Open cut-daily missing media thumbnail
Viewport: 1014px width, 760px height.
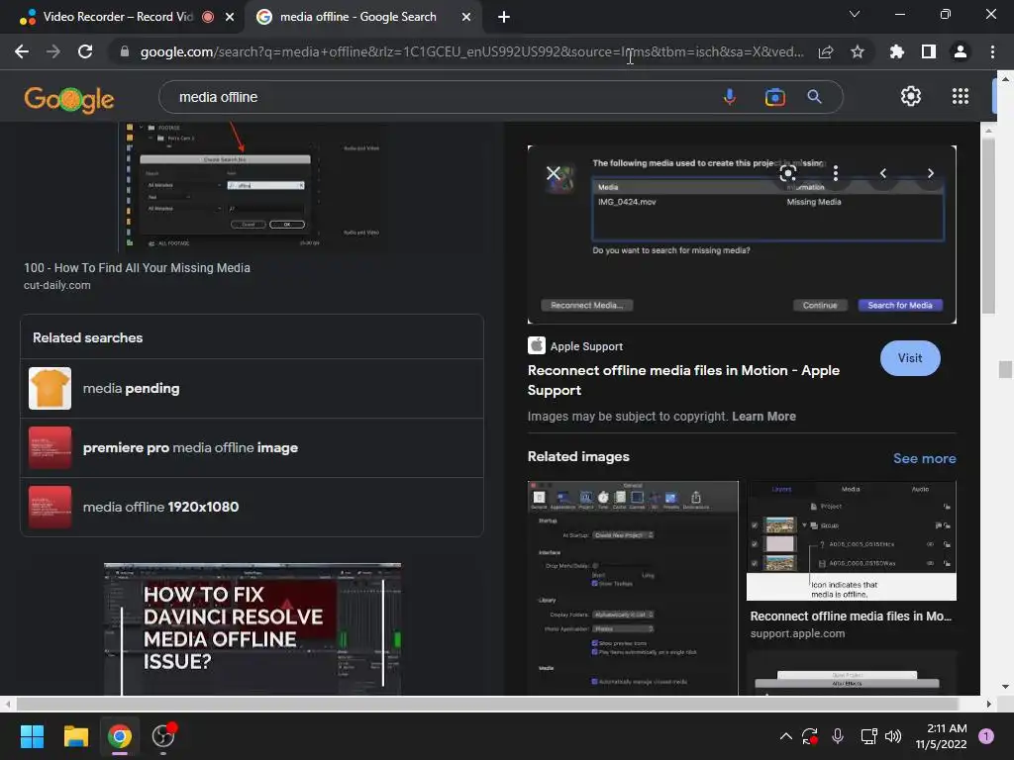click(x=253, y=187)
